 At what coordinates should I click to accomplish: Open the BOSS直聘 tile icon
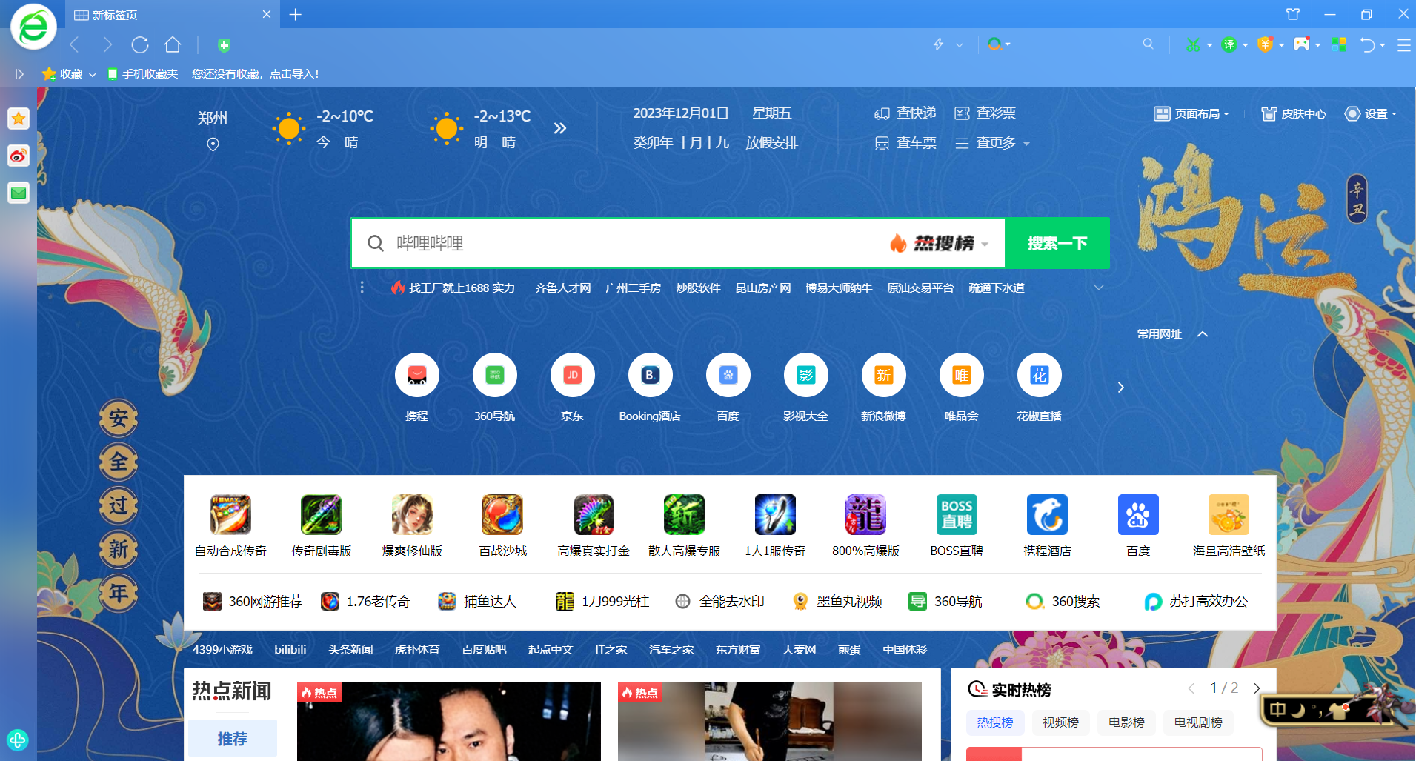pyautogui.click(x=957, y=514)
